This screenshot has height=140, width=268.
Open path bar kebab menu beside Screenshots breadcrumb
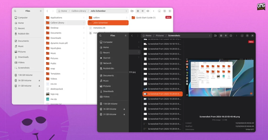tap(210, 35)
